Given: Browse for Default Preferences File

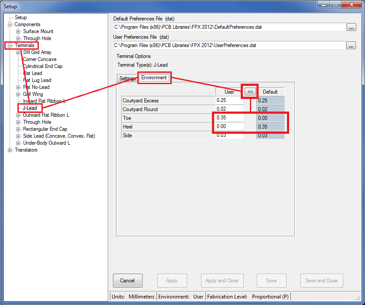Looking at the screenshot, I should [x=351, y=27].
